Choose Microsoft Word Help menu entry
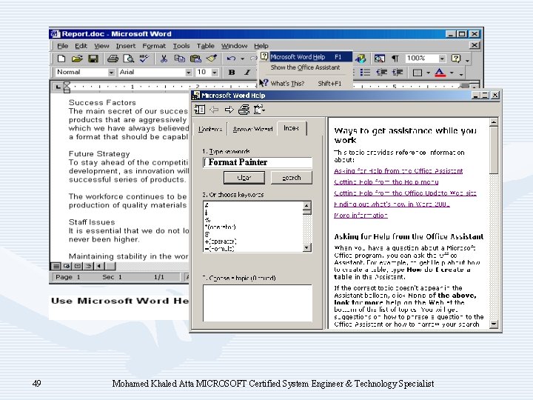The image size is (533, 400). pyautogui.click(x=306, y=57)
